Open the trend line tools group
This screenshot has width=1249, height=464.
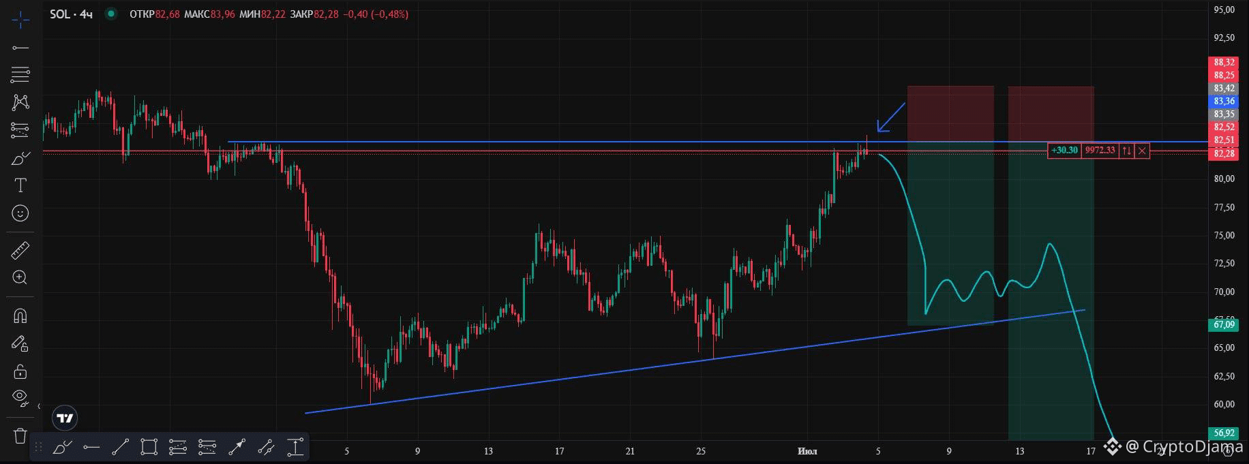(20, 48)
